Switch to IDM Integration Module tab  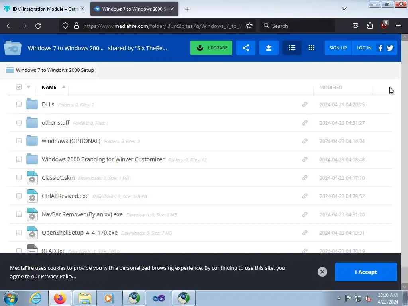45,9
